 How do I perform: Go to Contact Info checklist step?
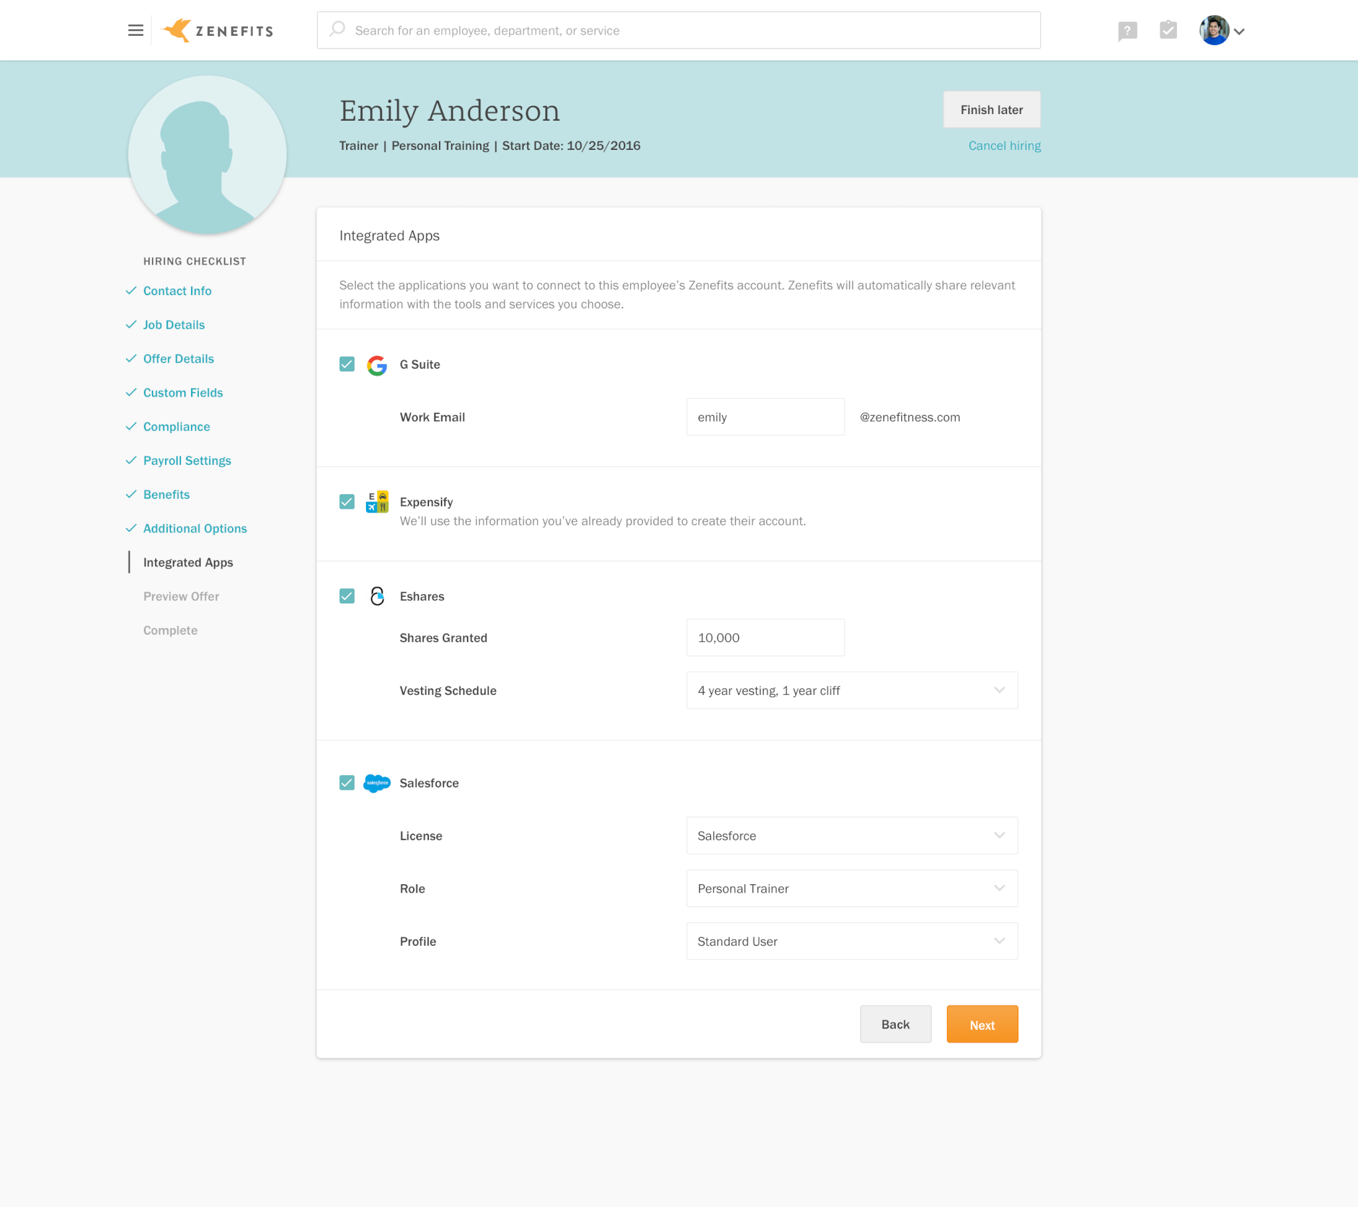(x=178, y=290)
